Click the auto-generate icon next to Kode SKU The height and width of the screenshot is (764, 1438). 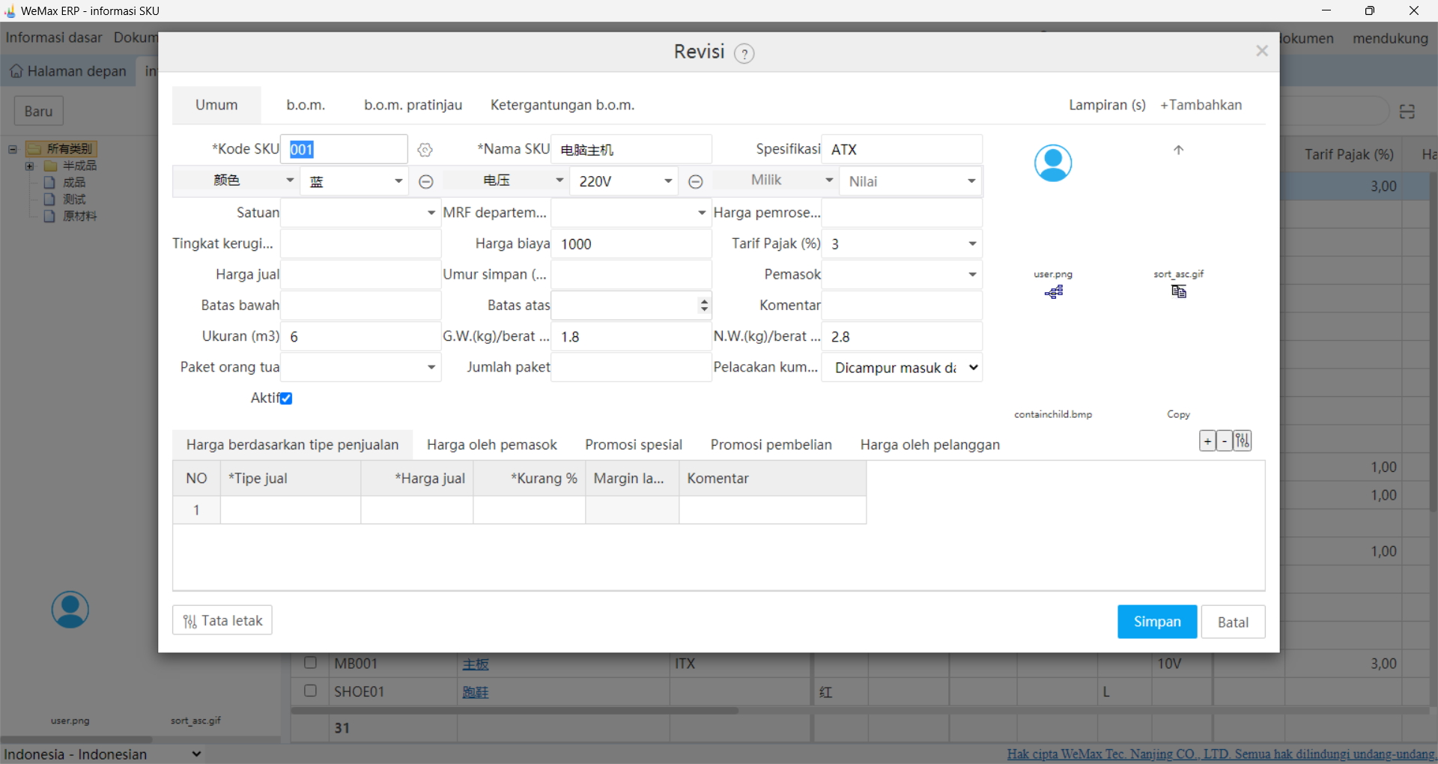[425, 150]
